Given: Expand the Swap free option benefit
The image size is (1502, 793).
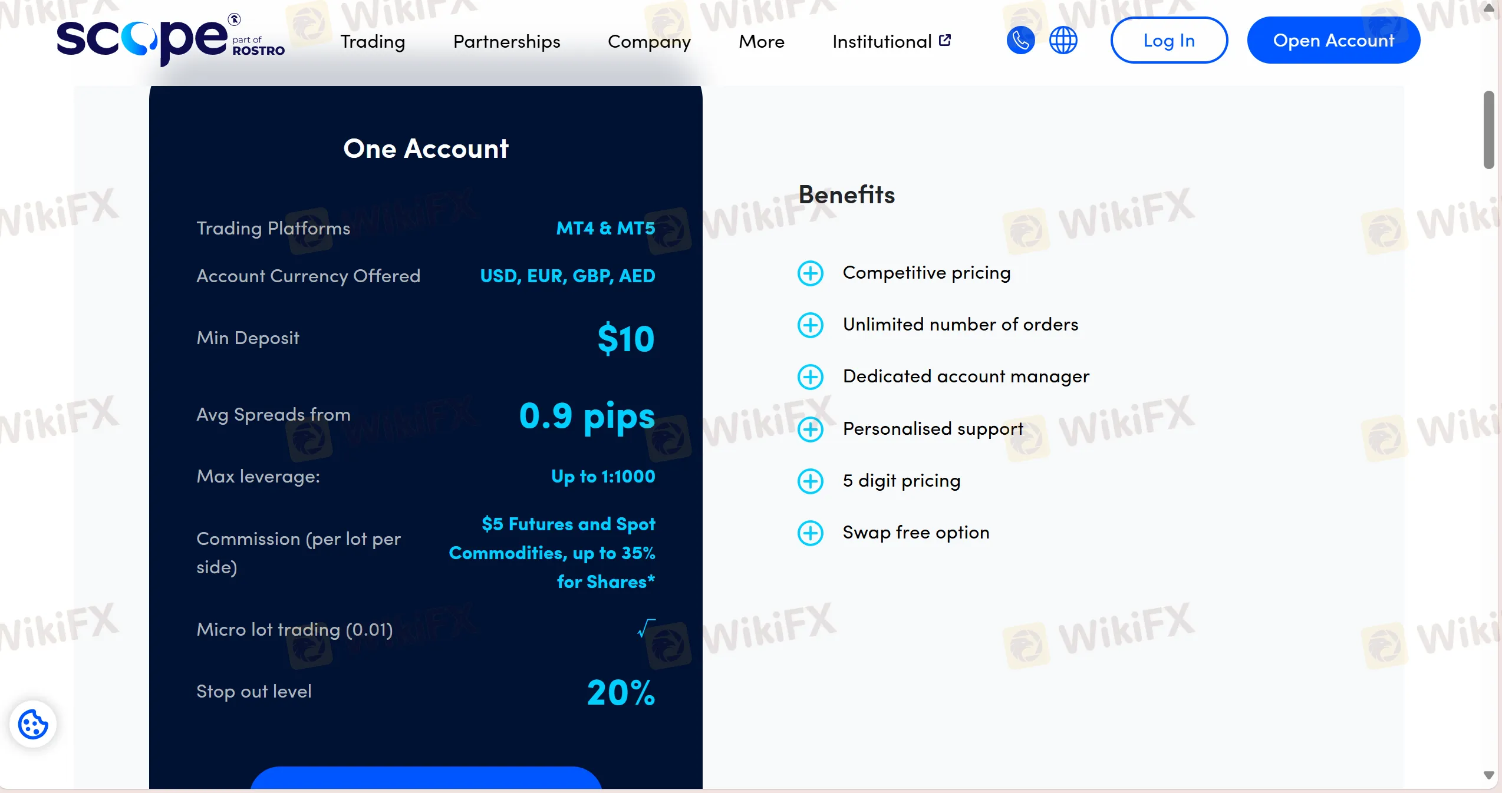Looking at the screenshot, I should tap(810, 533).
